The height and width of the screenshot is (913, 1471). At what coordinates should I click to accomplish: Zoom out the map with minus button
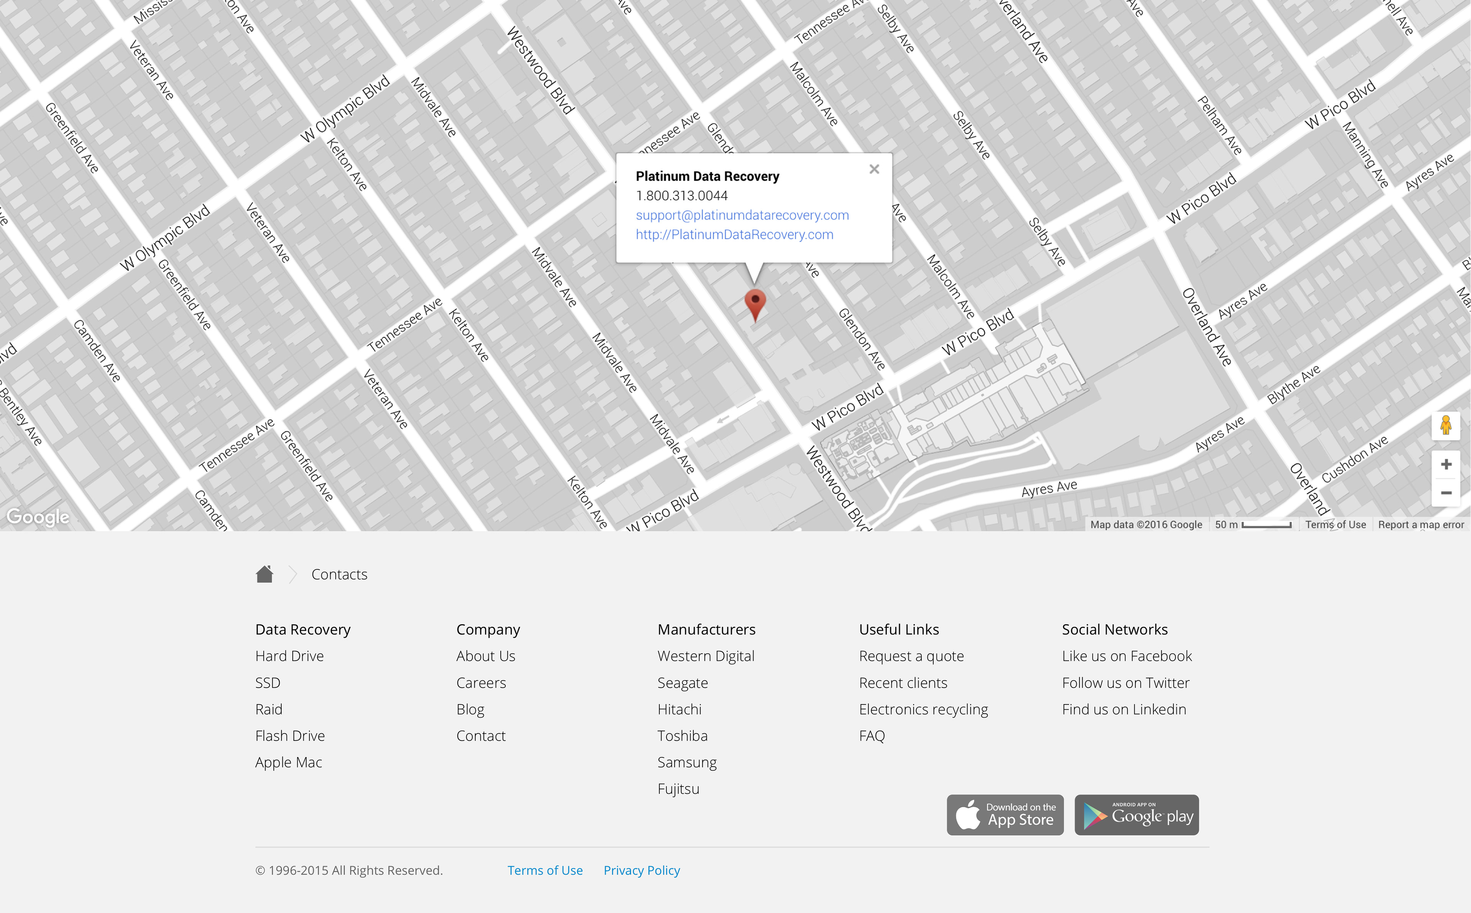1445,493
